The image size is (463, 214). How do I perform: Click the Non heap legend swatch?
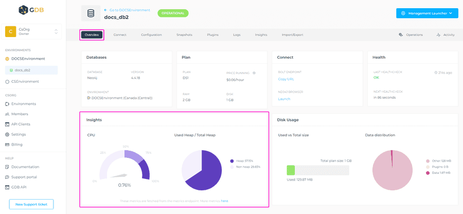[x=232, y=167]
